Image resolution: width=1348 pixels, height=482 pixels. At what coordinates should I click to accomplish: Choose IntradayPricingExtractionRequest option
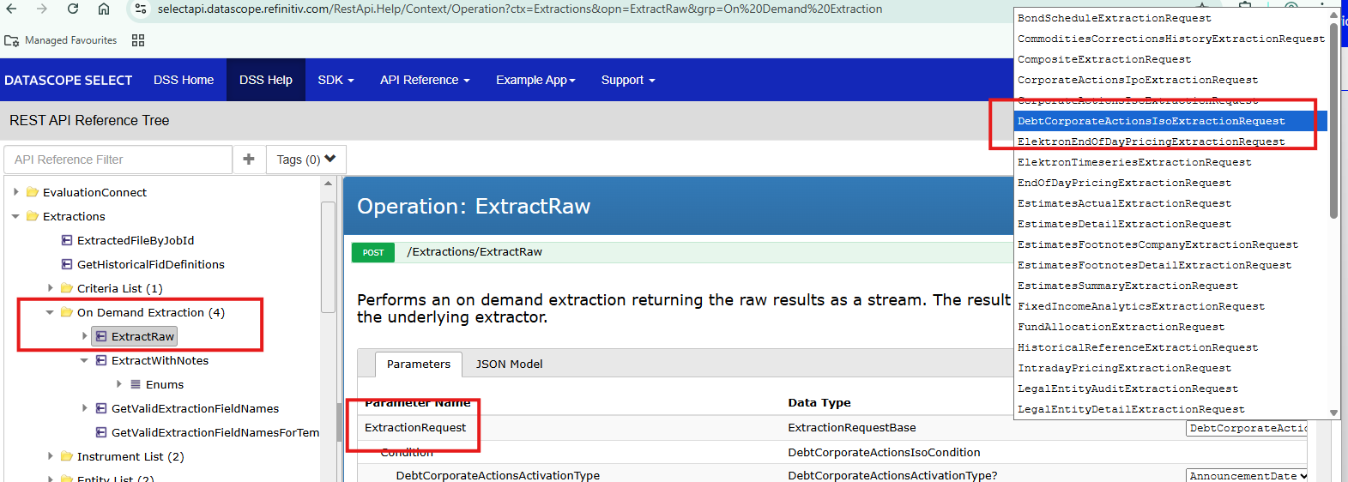1171,368
